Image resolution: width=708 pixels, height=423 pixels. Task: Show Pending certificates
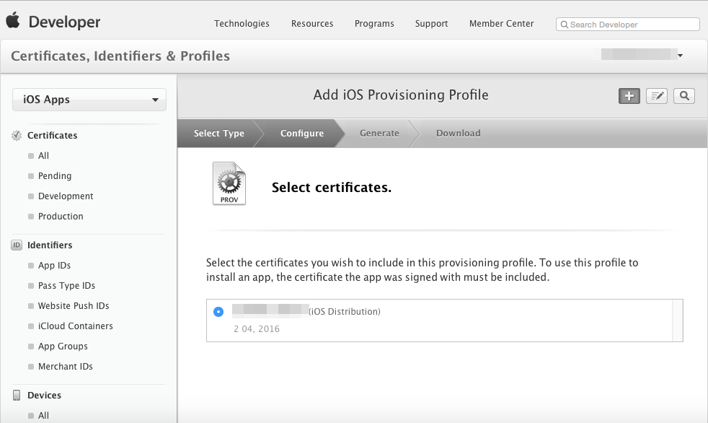pyautogui.click(x=55, y=176)
